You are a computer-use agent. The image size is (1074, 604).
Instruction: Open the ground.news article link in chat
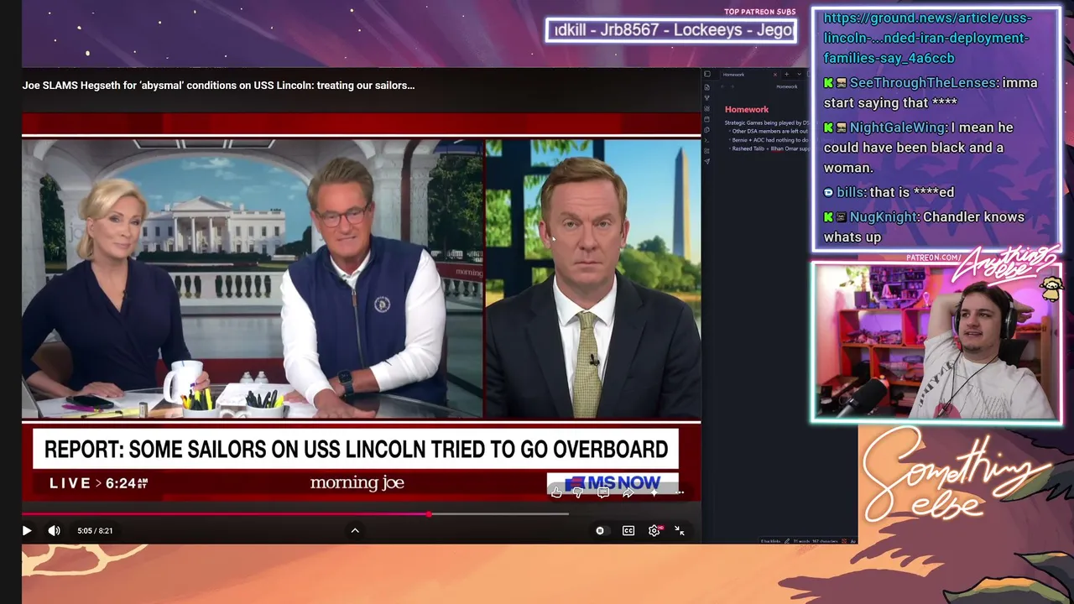[927, 38]
